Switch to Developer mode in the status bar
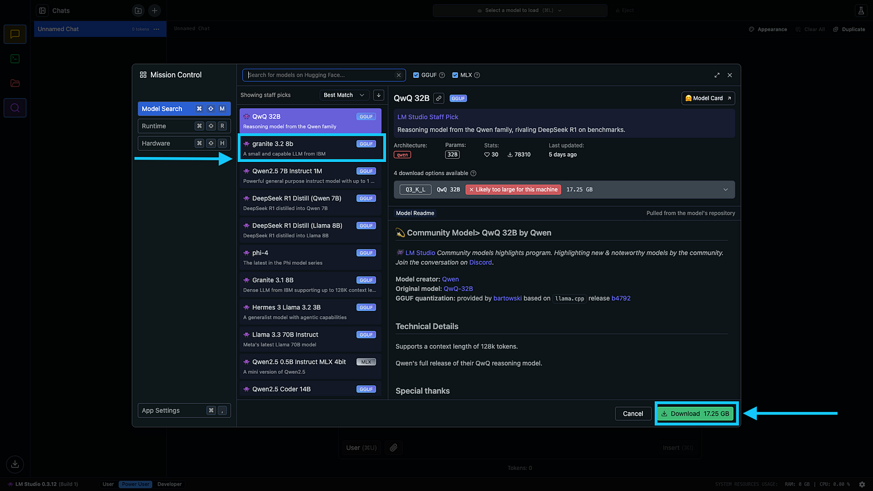This screenshot has height=491, width=873. 170,484
